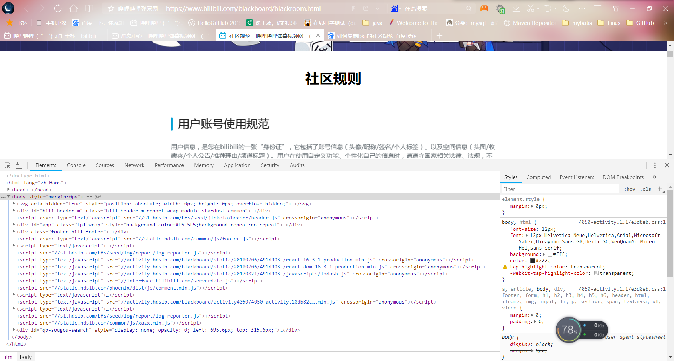The width and height of the screenshot is (674, 361).
Task: Click the search magnifier icon
Action: click(x=469, y=8)
